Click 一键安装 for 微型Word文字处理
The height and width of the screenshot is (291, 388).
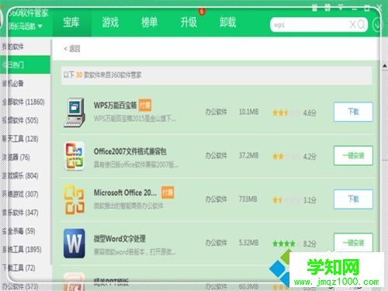pos(353,243)
